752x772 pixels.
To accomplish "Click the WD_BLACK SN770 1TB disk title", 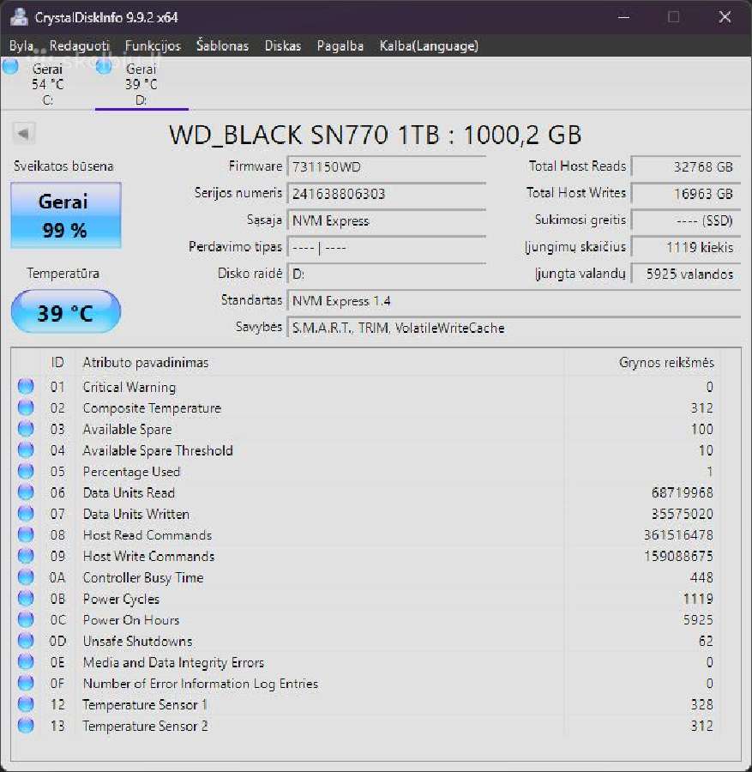I will pyautogui.click(x=376, y=135).
